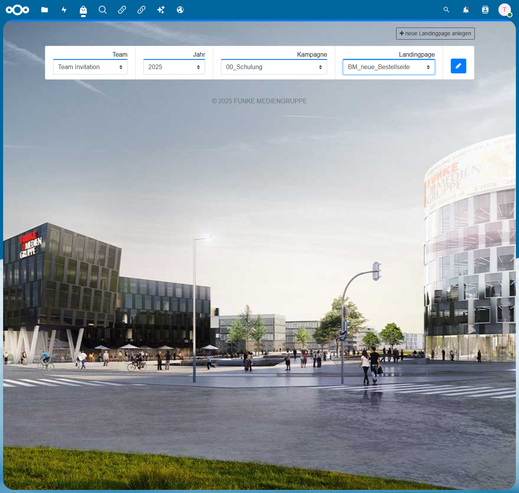Click the Jahr label text
Screen dimensions: 519x493
point(199,54)
